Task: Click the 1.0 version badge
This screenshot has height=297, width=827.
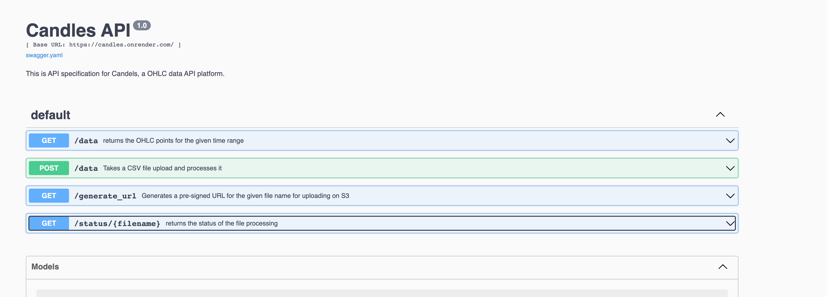Action: tap(142, 26)
